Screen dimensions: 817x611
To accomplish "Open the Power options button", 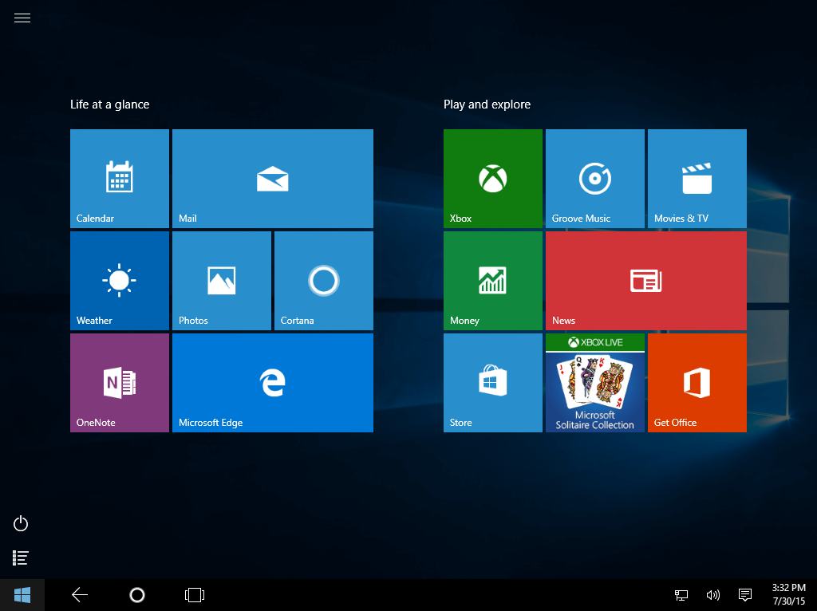I will pos(21,523).
